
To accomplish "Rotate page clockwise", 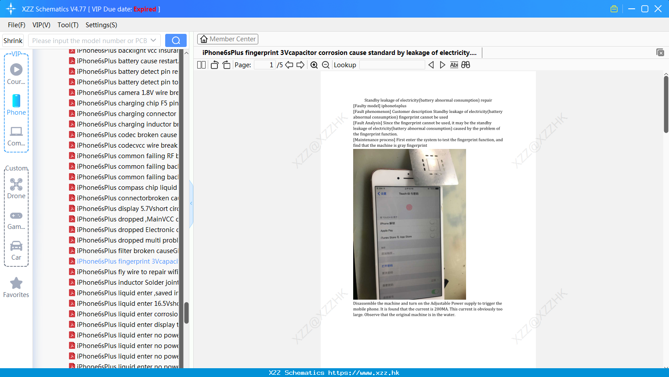I will click(226, 65).
